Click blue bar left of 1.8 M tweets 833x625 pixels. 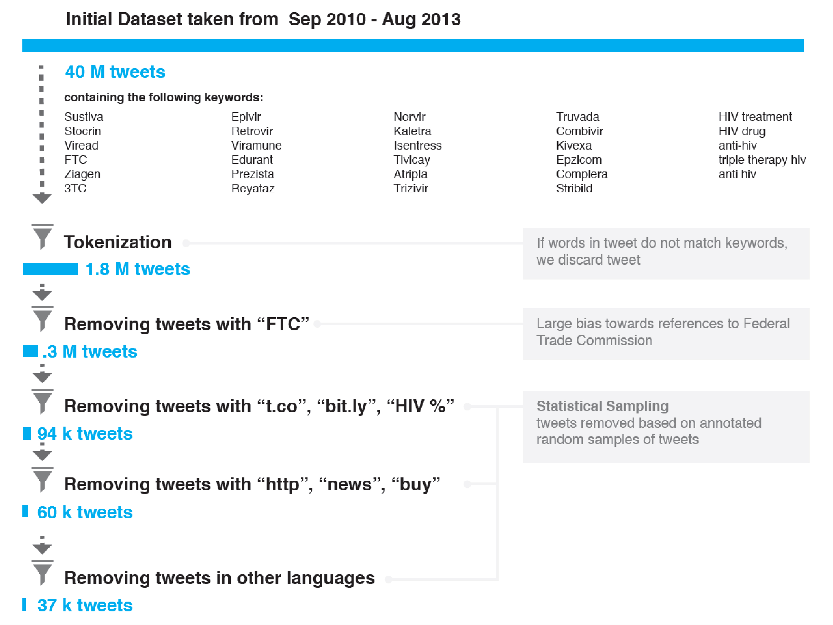(x=50, y=269)
